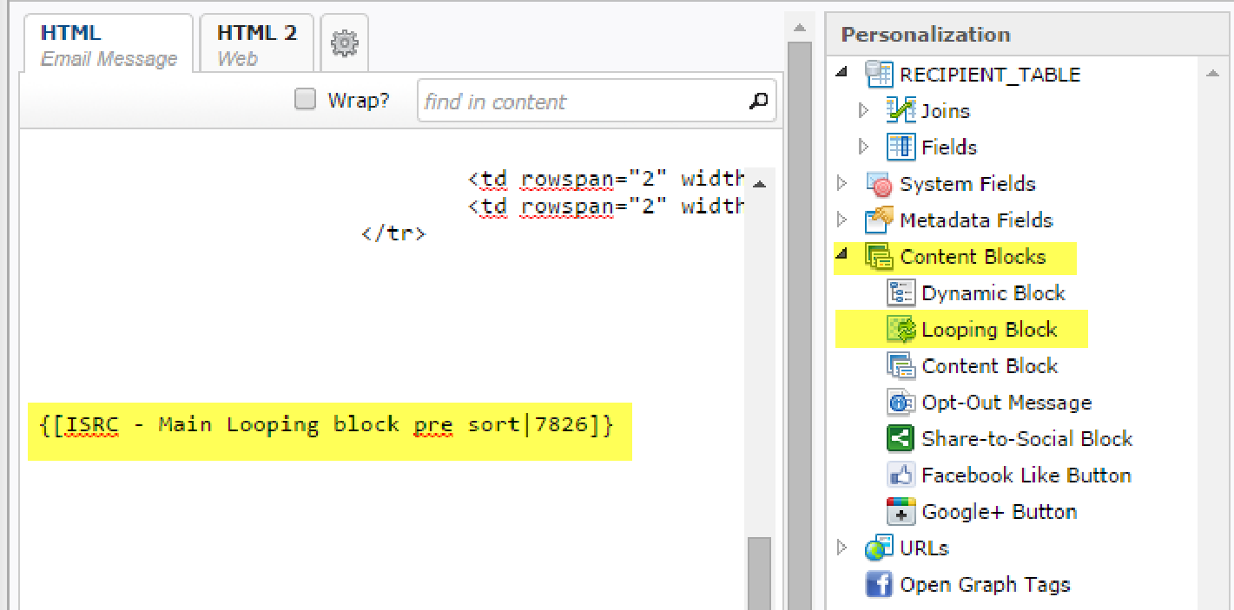
Task: Click the Facebook Like Button icon
Action: (901, 476)
